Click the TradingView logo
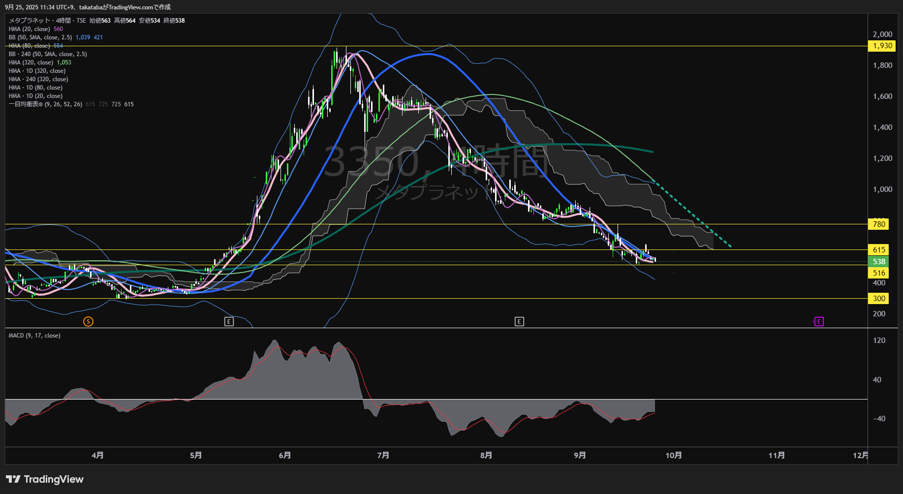 (45, 479)
